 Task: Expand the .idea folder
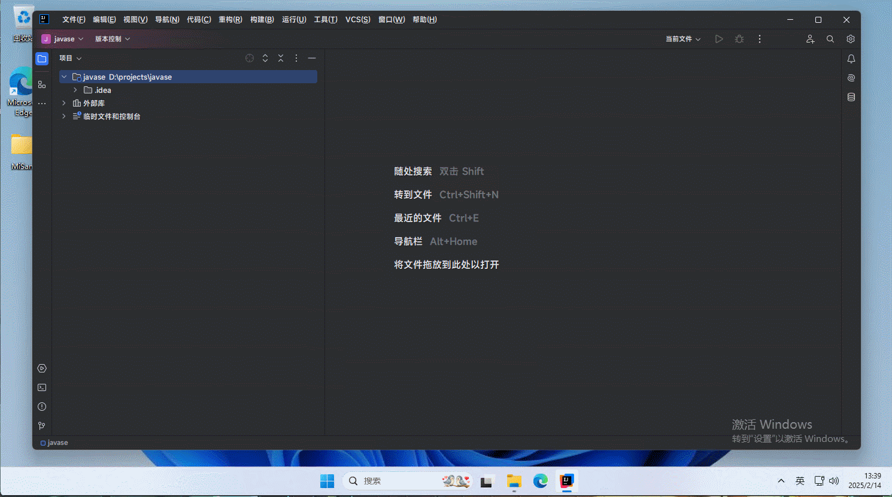click(x=75, y=90)
